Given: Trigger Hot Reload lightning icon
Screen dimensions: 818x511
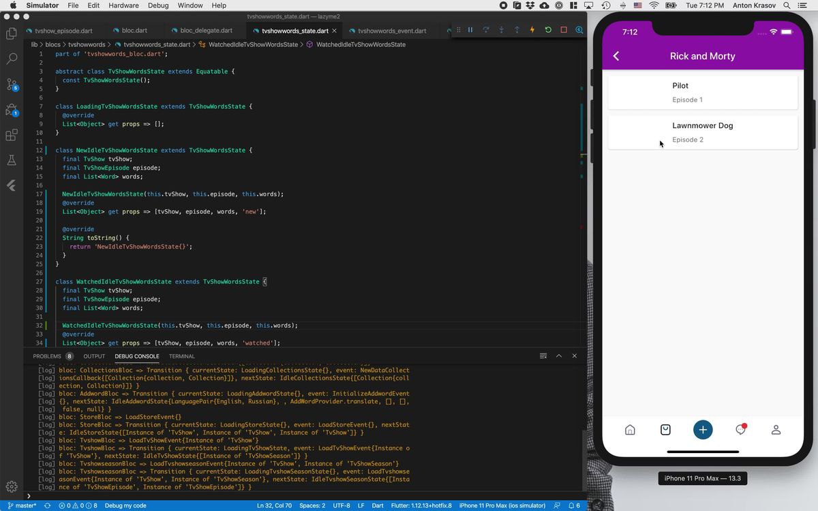Looking at the screenshot, I should coord(532,30).
